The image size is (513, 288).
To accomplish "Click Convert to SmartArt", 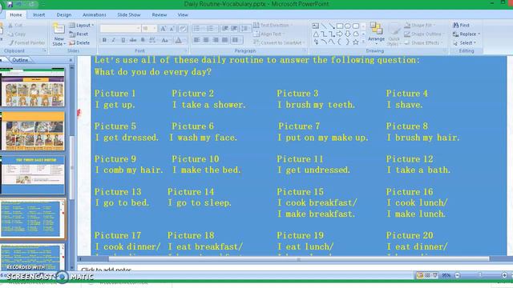I will click(x=279, y=42).
